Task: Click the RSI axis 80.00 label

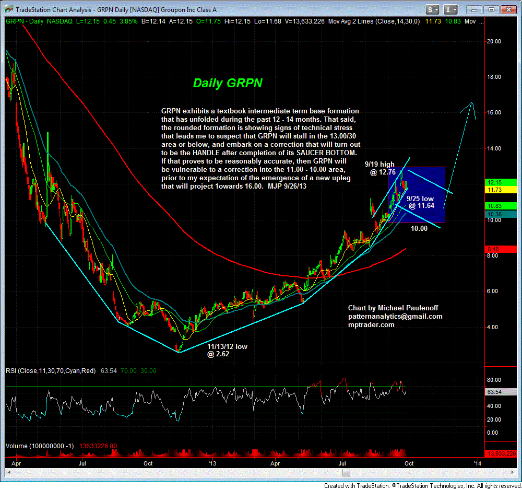Action: [494, 380]
